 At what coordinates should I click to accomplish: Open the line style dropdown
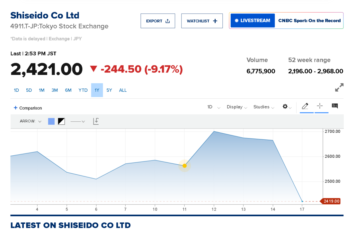[x=78, y=121]
